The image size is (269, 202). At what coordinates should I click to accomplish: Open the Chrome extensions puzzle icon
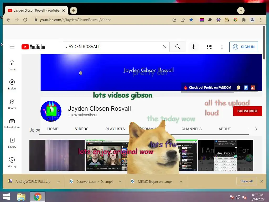pos(244,20)
